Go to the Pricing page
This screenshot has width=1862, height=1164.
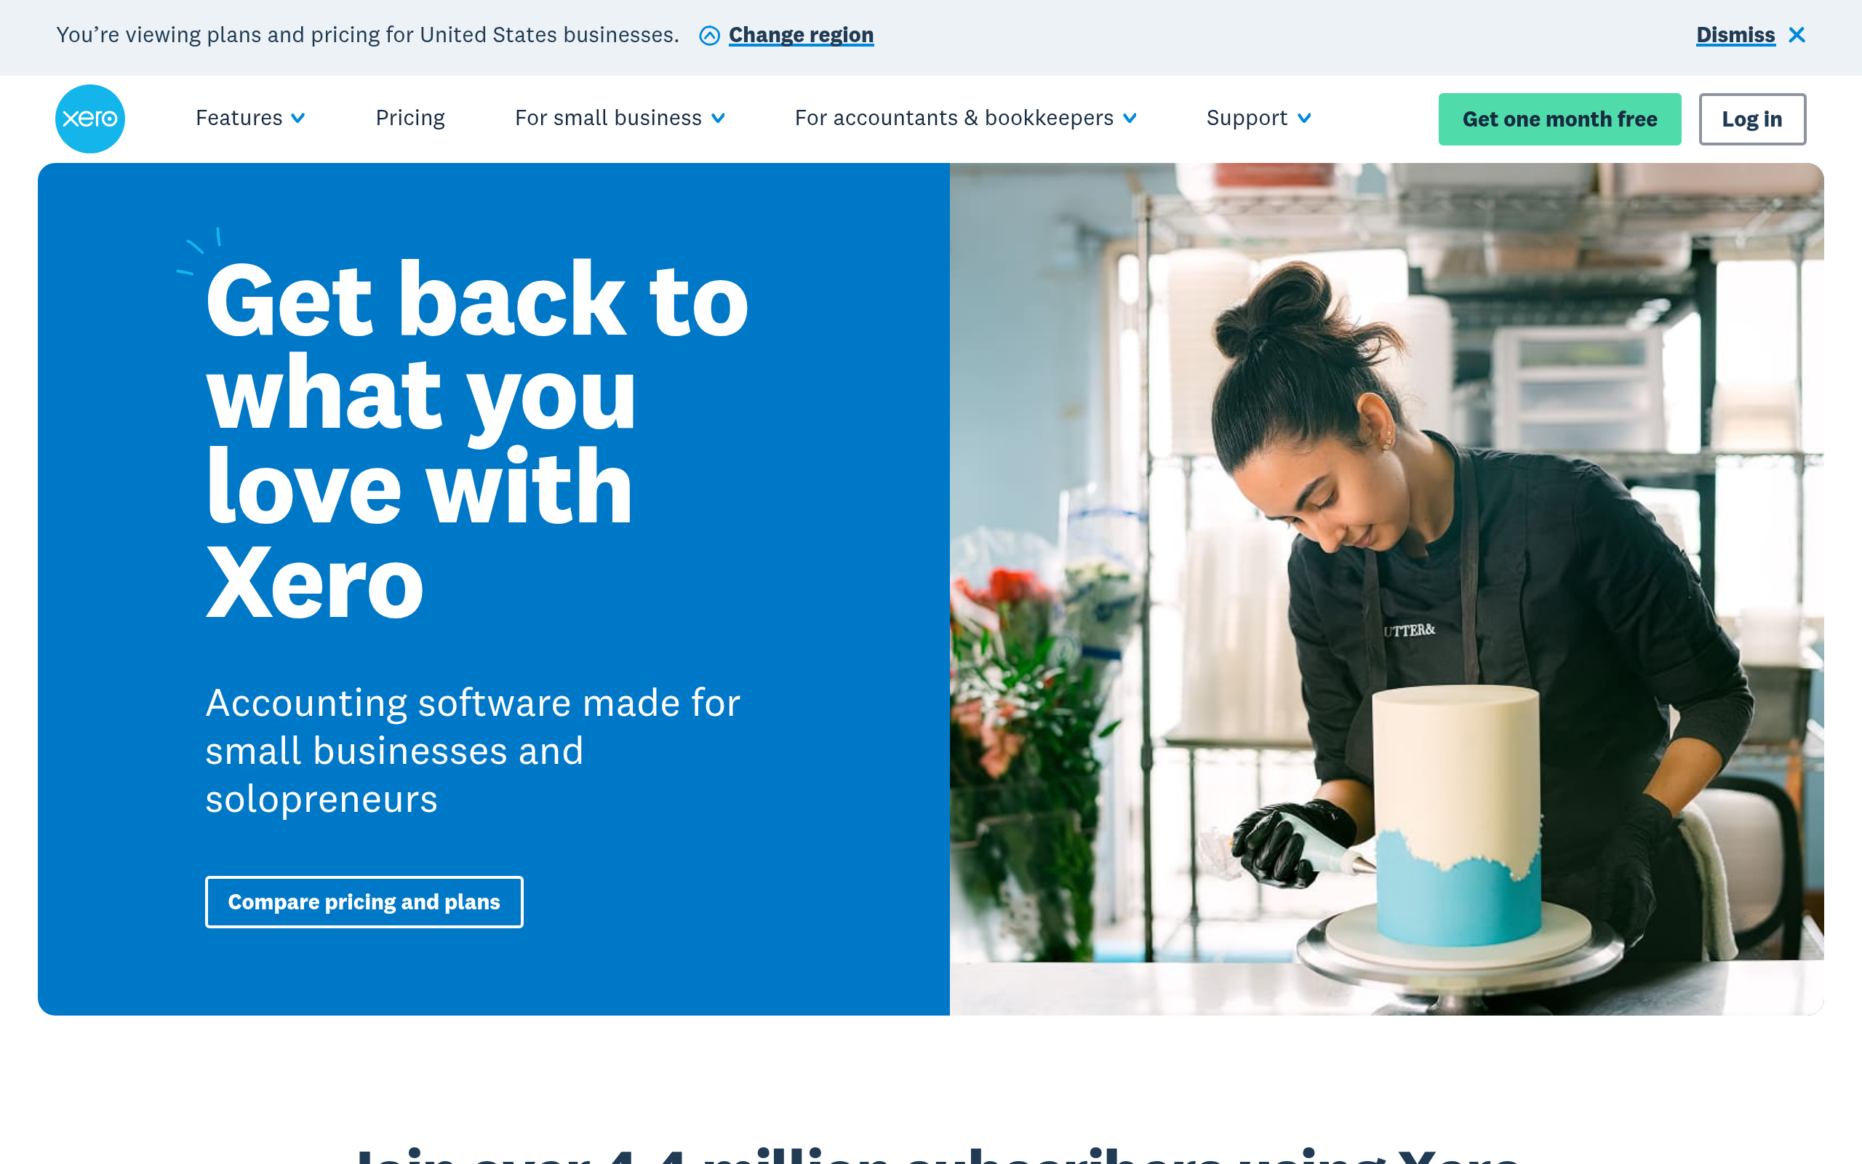410,118
